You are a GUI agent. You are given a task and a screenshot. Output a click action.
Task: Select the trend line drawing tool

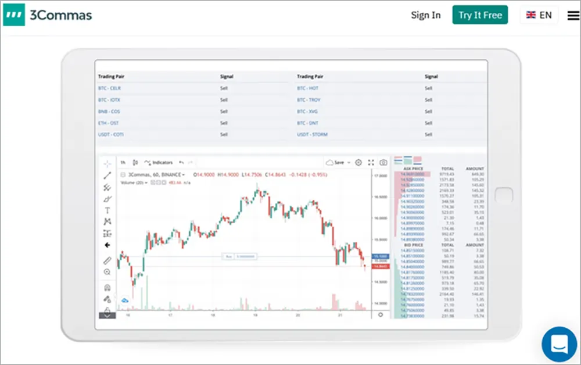tap(107, 176)
